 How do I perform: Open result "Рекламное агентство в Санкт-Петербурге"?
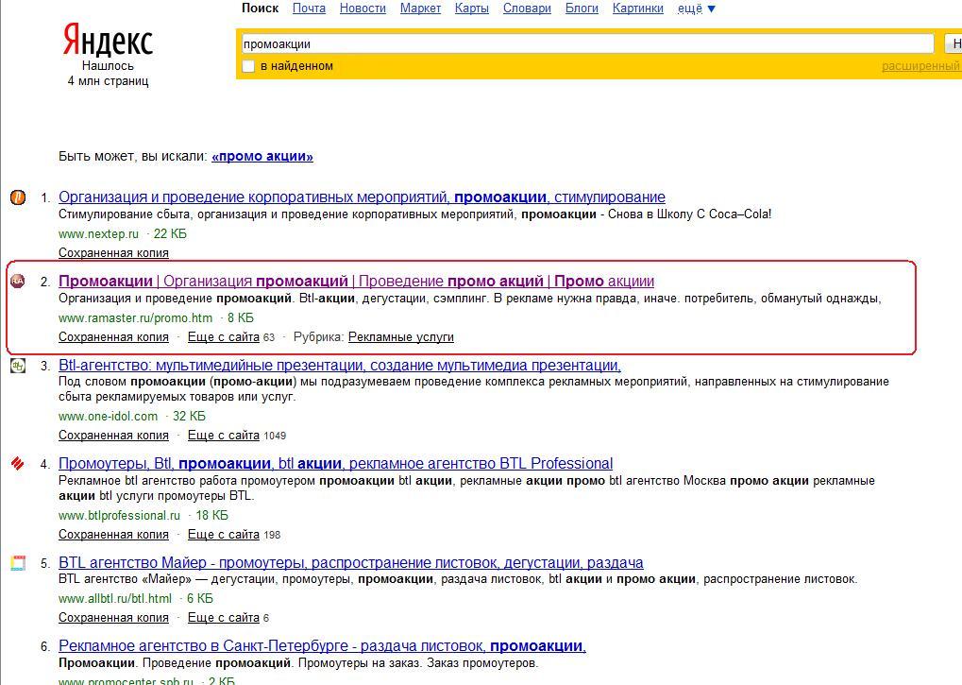322,645
